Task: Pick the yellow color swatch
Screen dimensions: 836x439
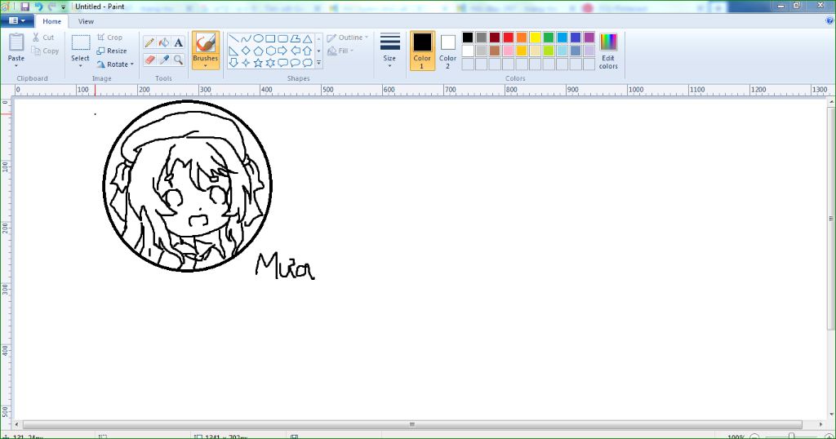Action: (x=536, y=38)
